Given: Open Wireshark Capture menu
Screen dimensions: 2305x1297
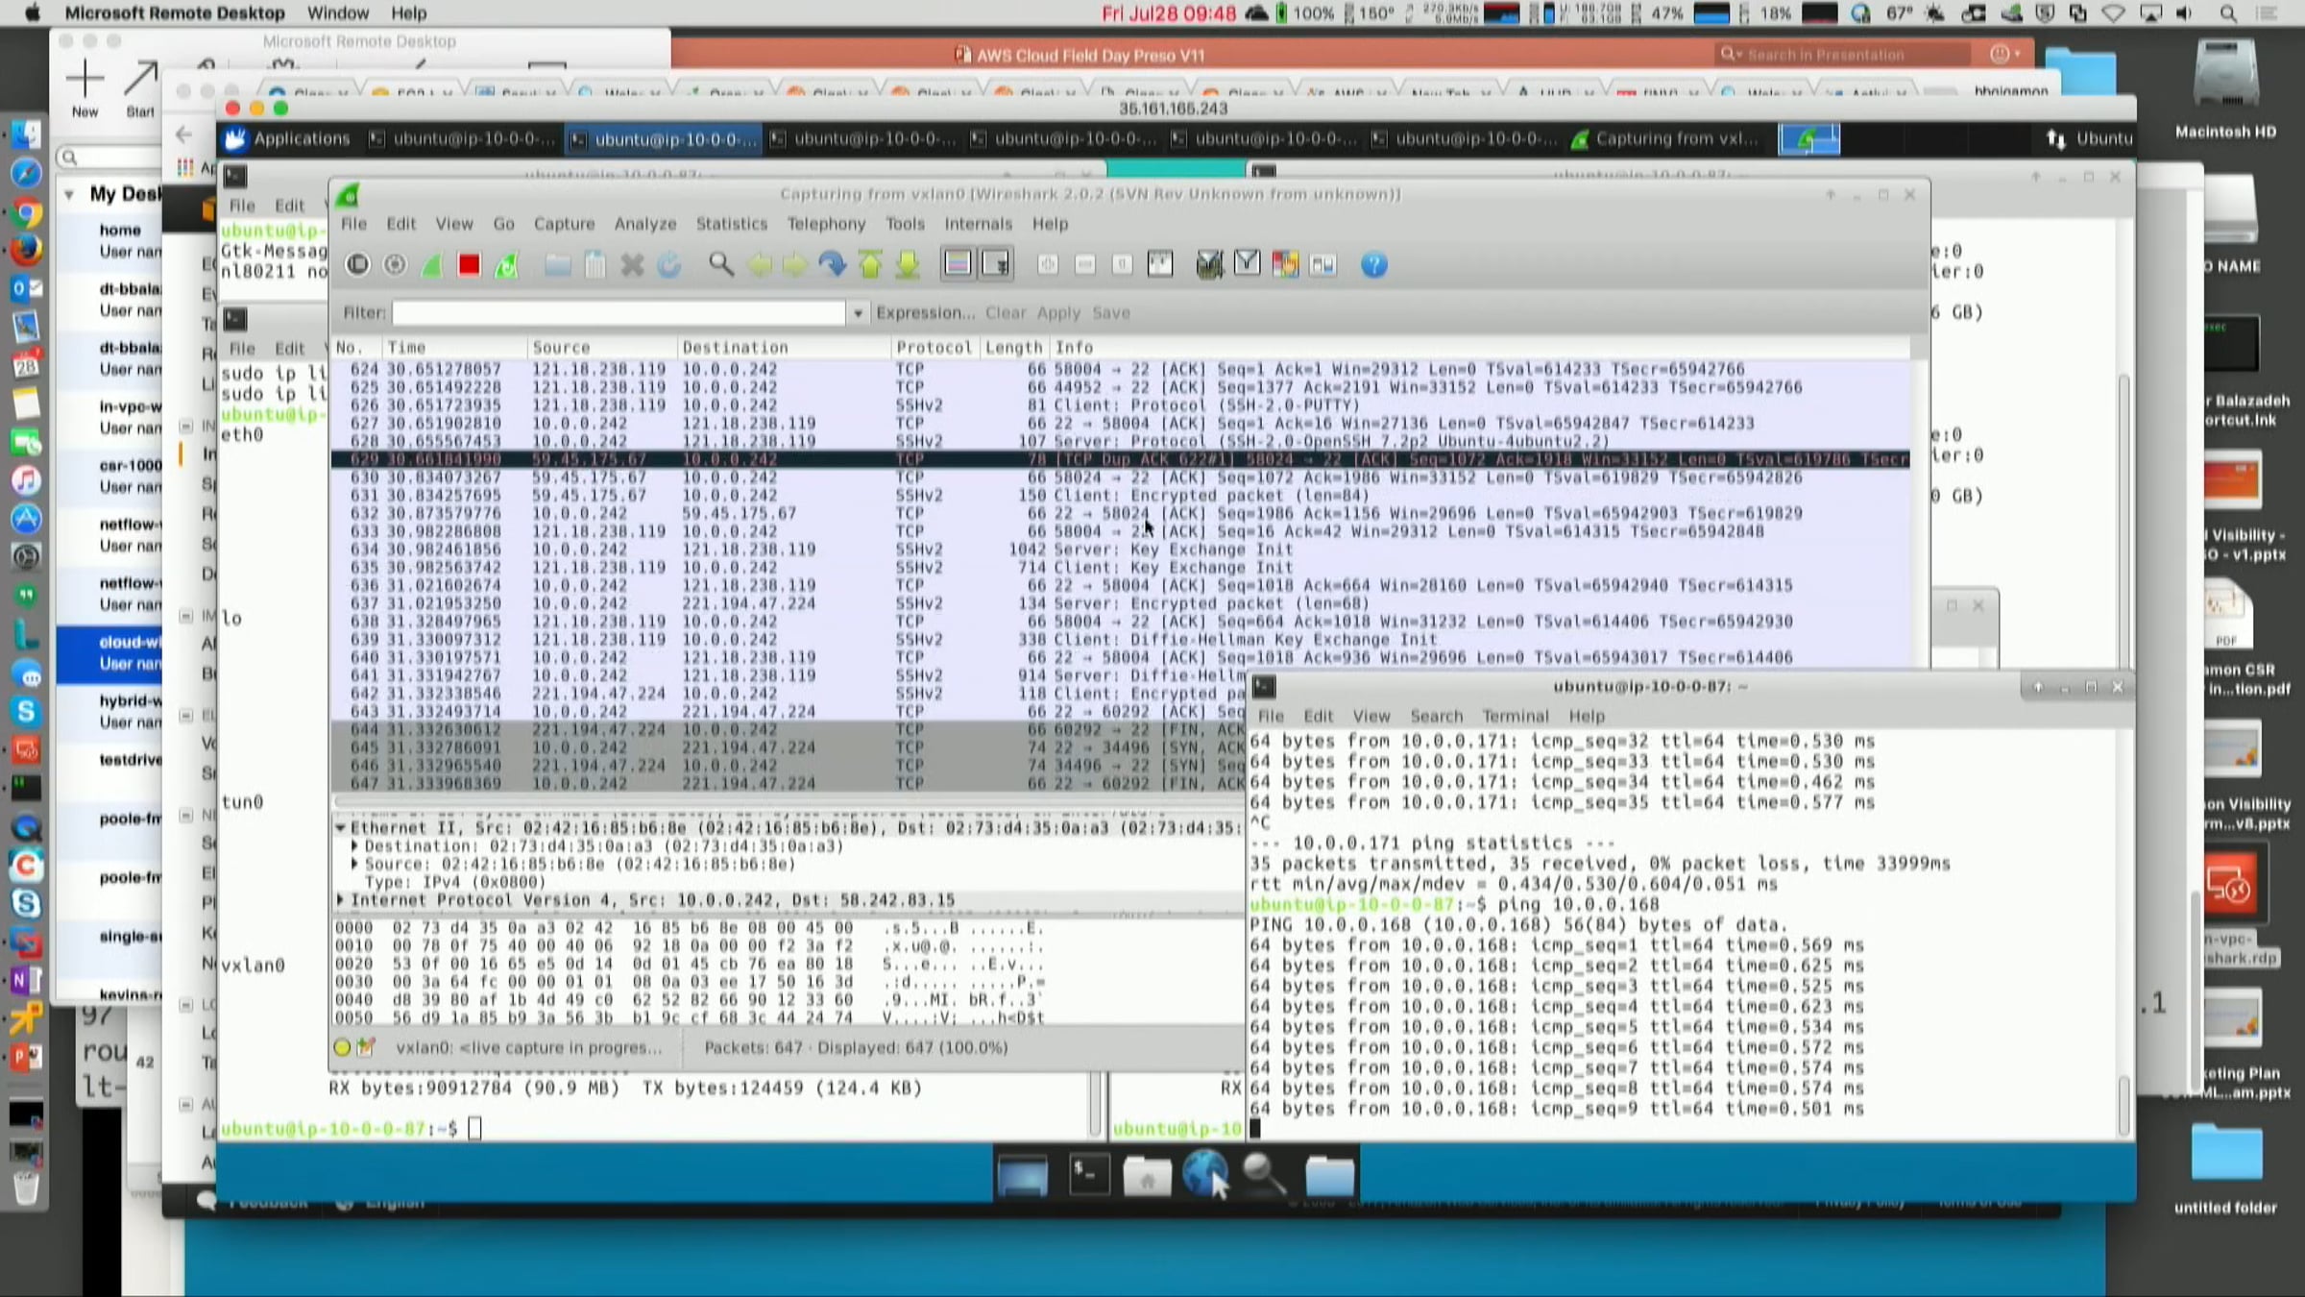Looking at the screenshot, I should (564, 224).
